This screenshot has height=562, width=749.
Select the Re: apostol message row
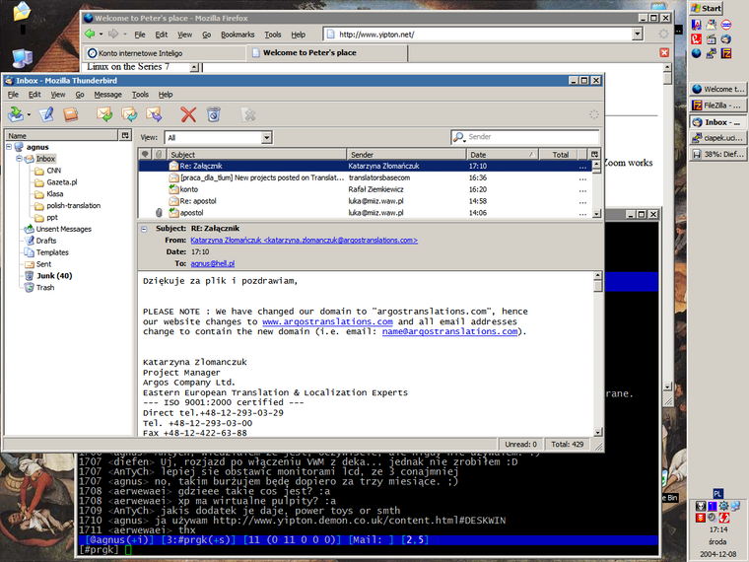(x=365, y=201)
